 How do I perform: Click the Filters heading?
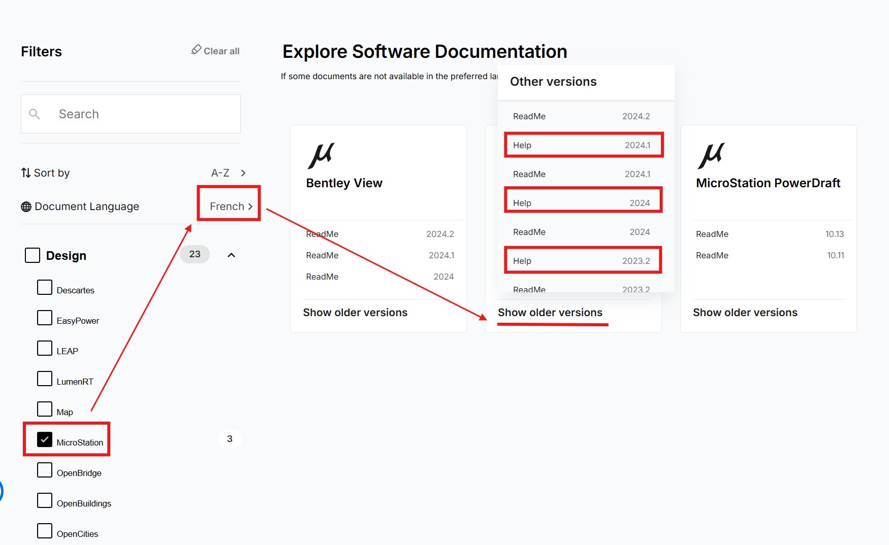41,52
